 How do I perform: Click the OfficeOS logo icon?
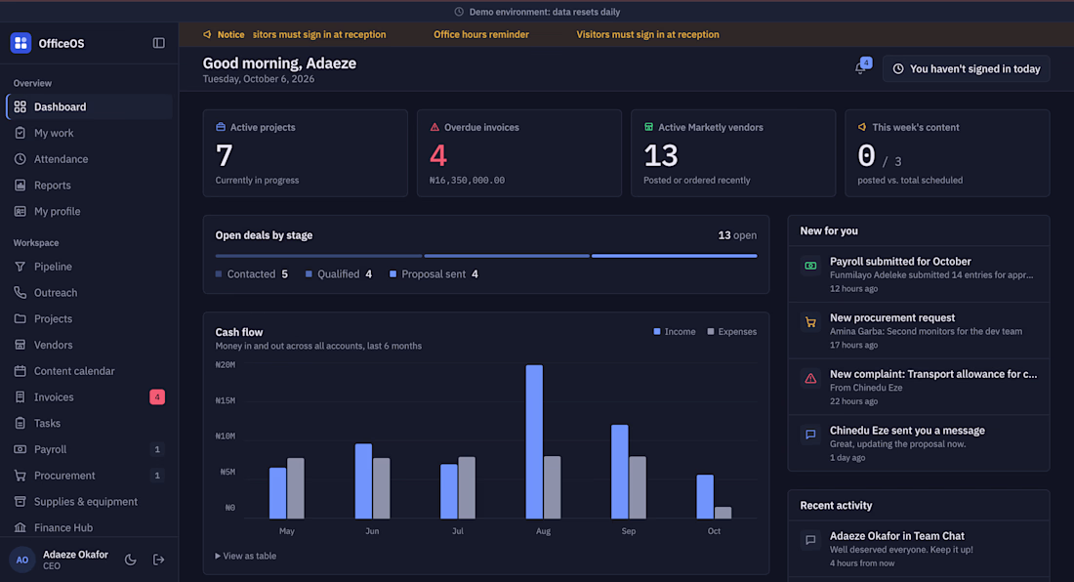point(21,43)
